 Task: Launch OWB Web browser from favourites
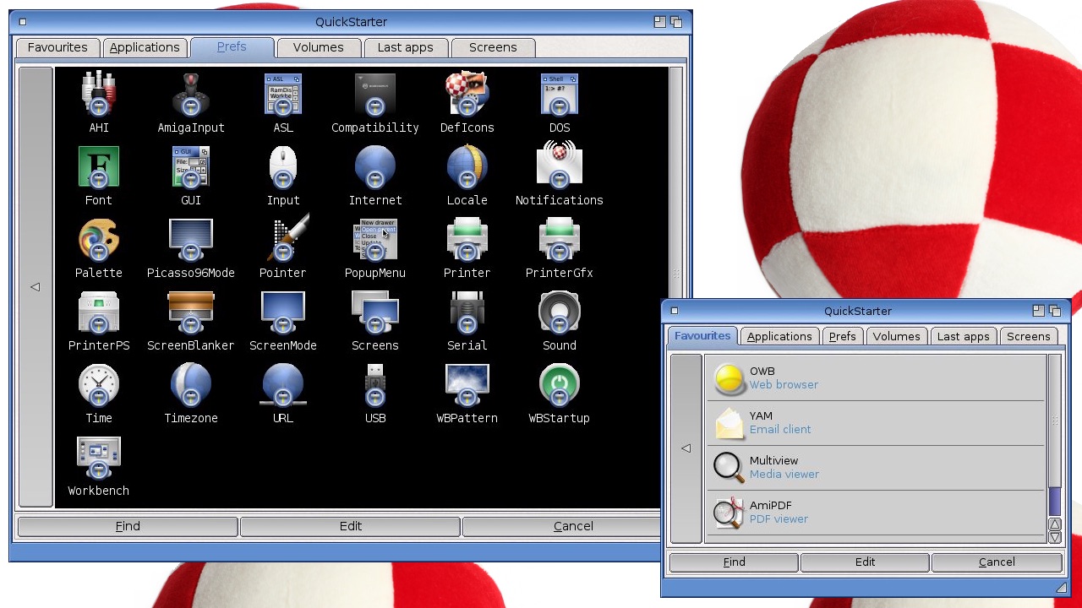point(876,378)
